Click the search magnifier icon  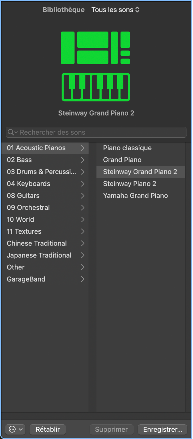(11, 132)
